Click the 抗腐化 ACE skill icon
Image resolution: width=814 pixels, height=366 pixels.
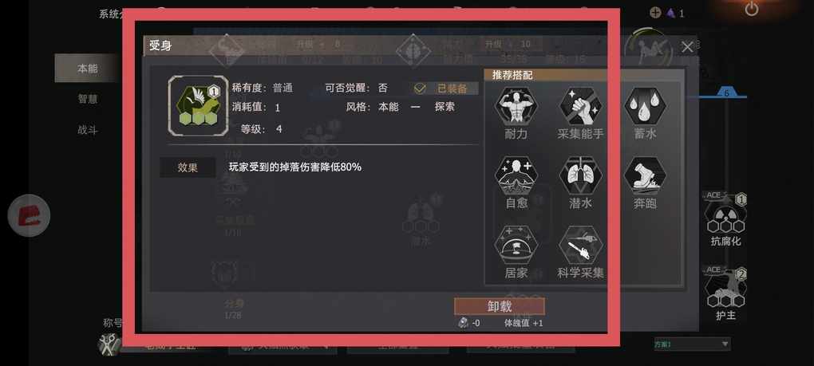[725, 214]
